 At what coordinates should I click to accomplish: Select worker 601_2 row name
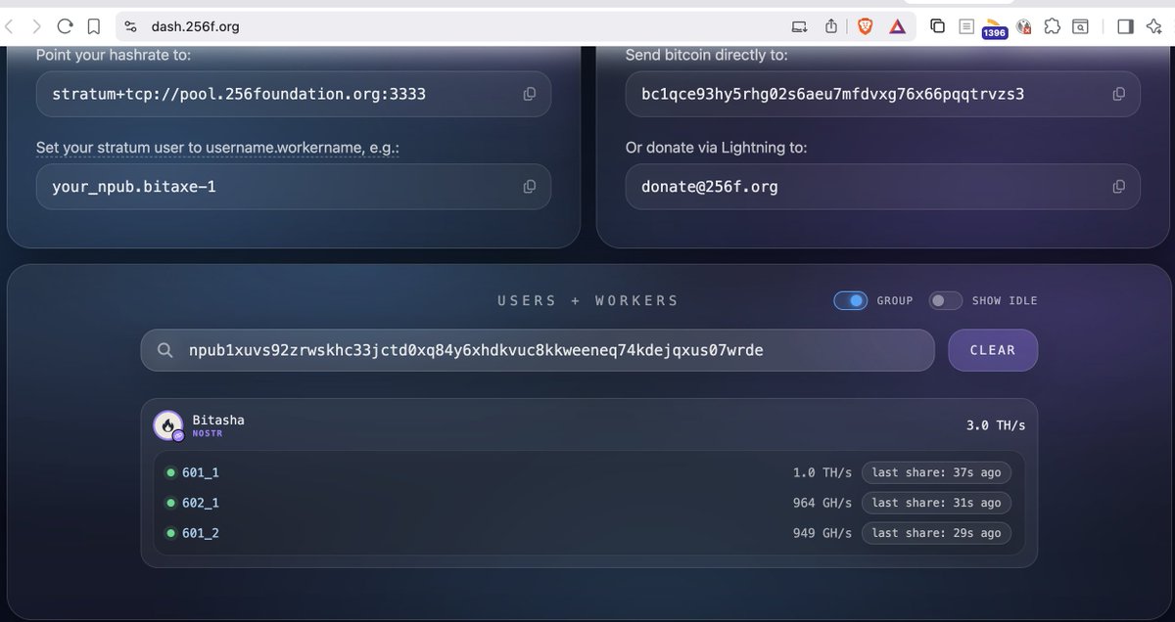(201, 533)
